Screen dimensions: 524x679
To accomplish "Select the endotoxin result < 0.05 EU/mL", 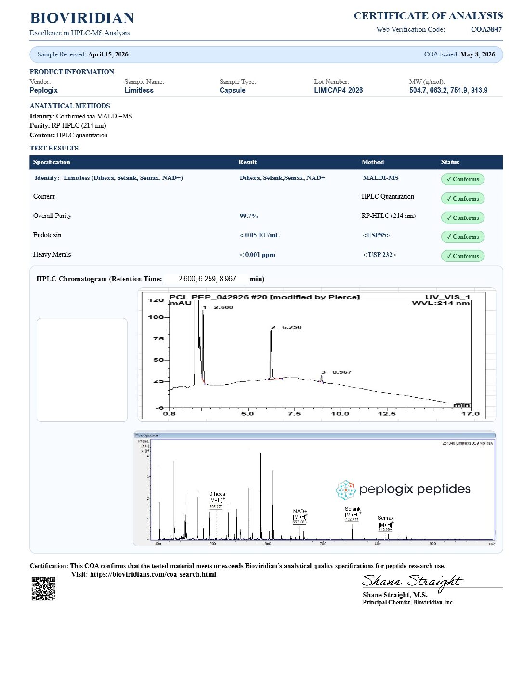I will click(260, 235).
